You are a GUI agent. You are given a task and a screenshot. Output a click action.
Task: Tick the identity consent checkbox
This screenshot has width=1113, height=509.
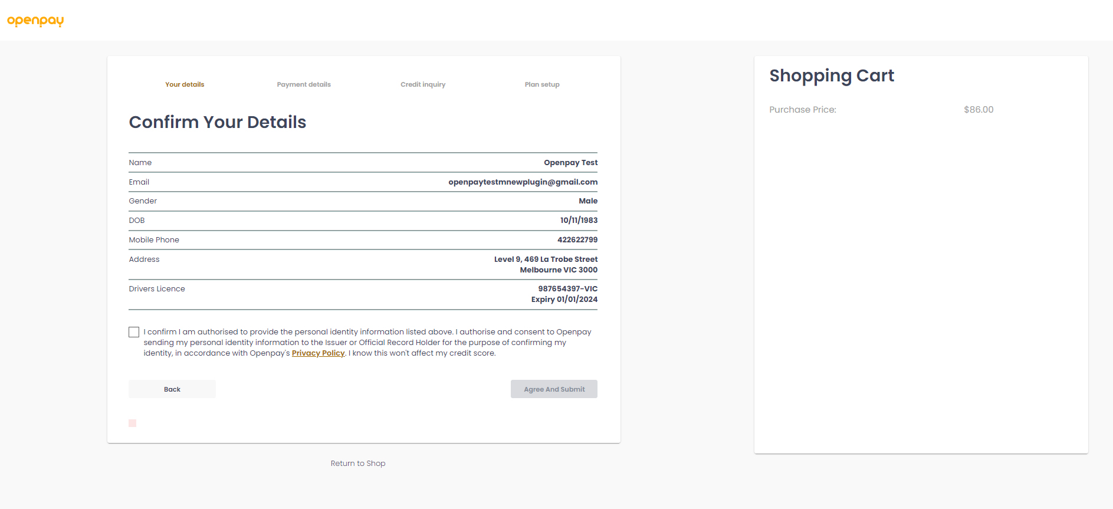click(134, 332)
